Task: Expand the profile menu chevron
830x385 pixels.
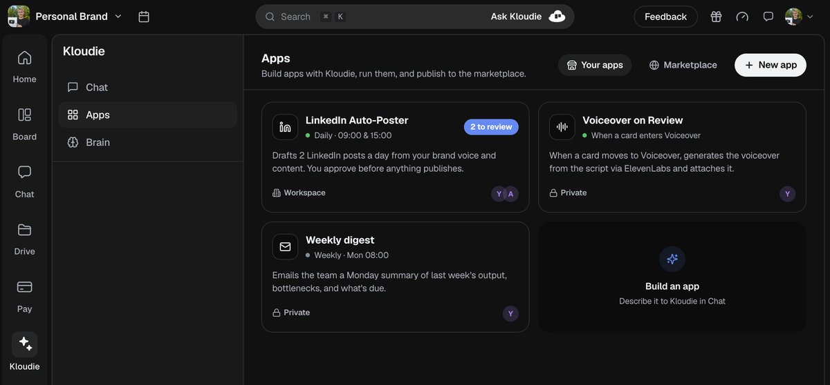Action: pyautogui.click(x=811, y=17)
